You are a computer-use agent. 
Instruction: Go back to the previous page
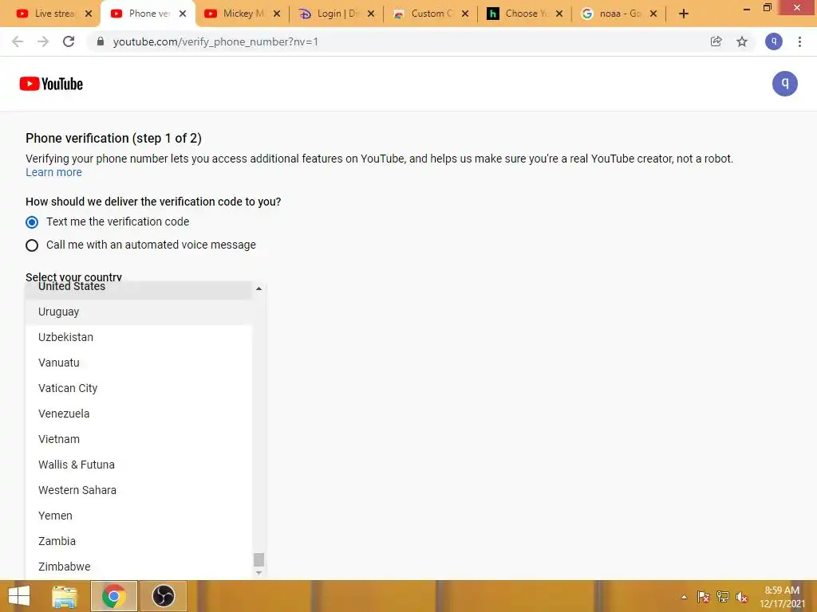point(18,41)
